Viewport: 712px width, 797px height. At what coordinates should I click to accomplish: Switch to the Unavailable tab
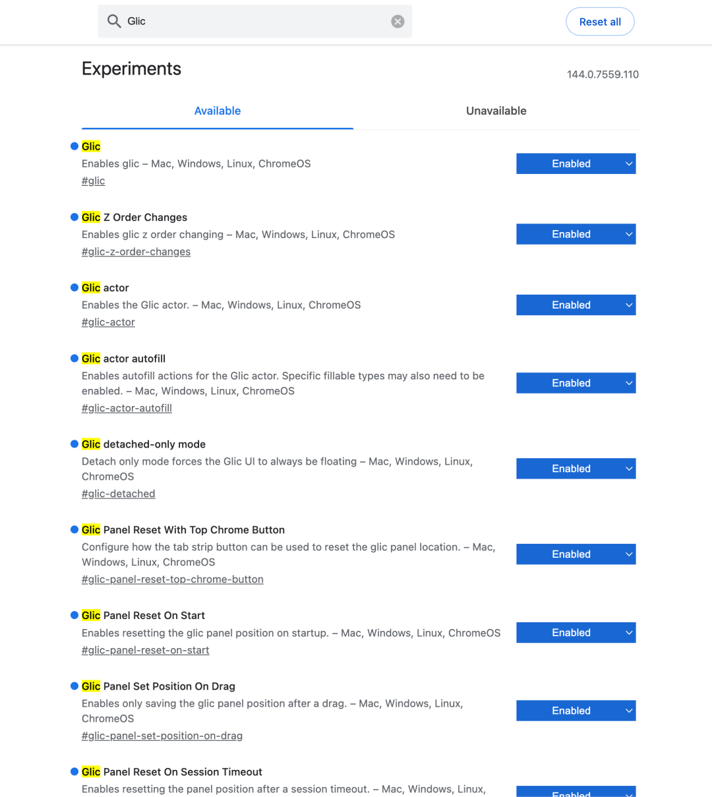click(496, 111)
